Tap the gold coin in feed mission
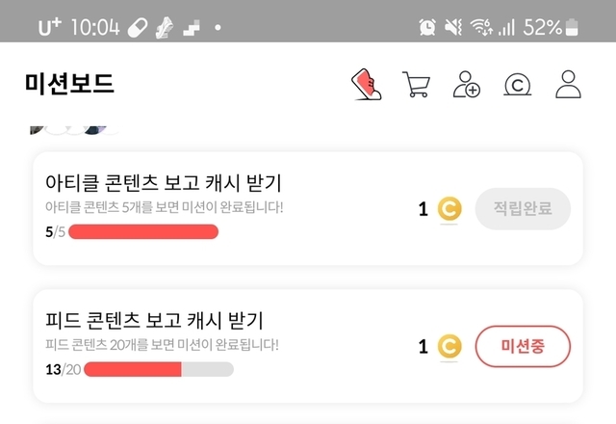The image size is (616, 424). (x=449, y=347)
